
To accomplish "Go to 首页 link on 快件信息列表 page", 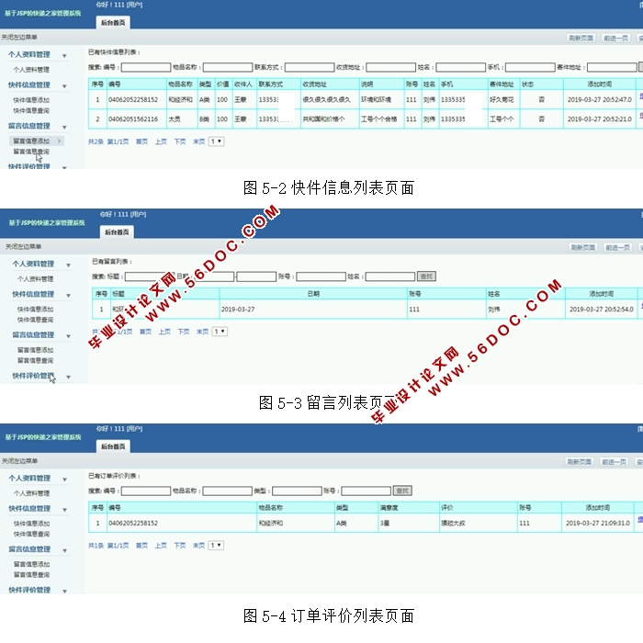I will point(141,141).
